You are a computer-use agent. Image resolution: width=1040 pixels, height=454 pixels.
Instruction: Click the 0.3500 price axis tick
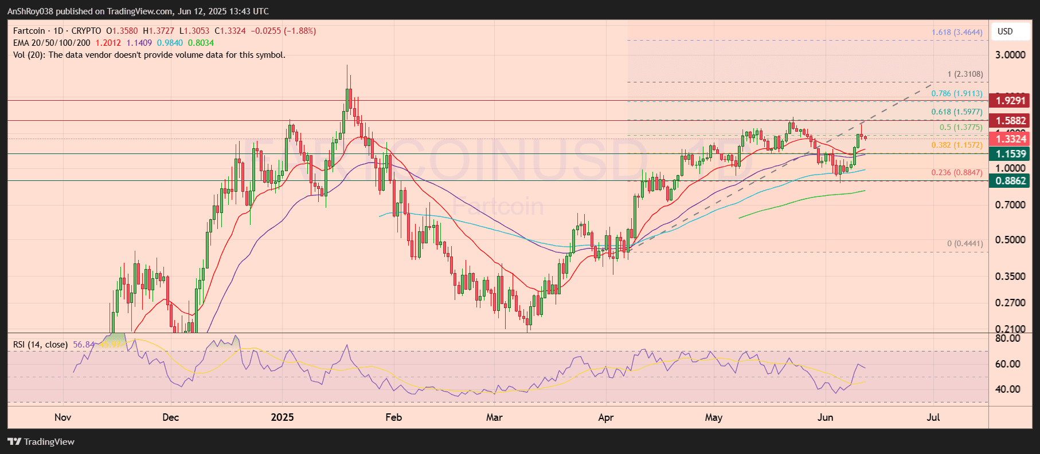point(1010,277)
